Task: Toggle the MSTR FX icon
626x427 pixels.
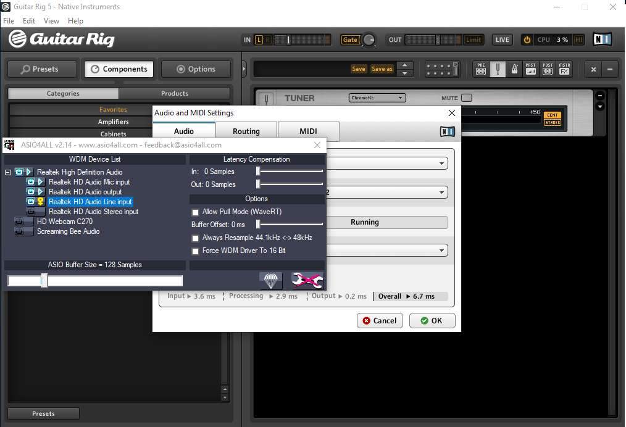Action: click(564, 69)
